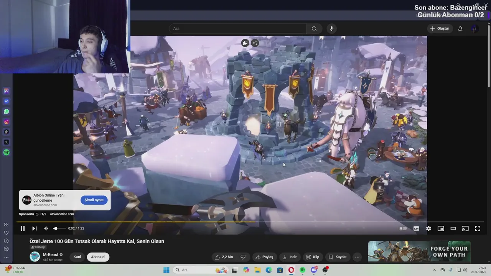Click the YouTube search field labeled Ara

tap(237, 28)
